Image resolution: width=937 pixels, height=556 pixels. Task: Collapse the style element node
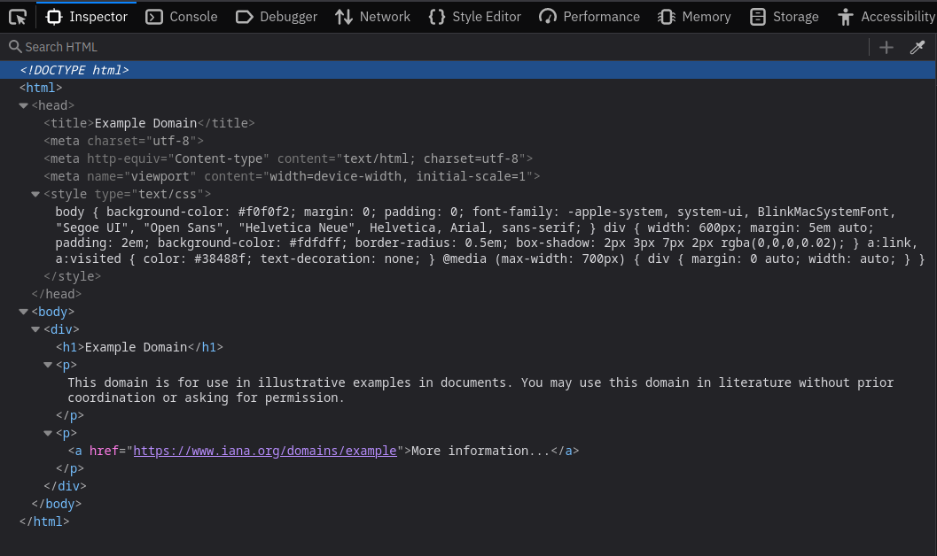(x=36, y=194)
